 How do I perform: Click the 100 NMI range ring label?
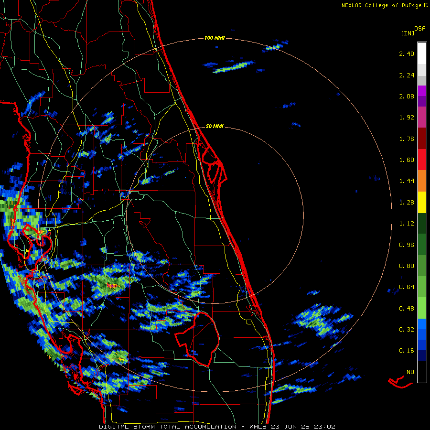tap(215, 38)
